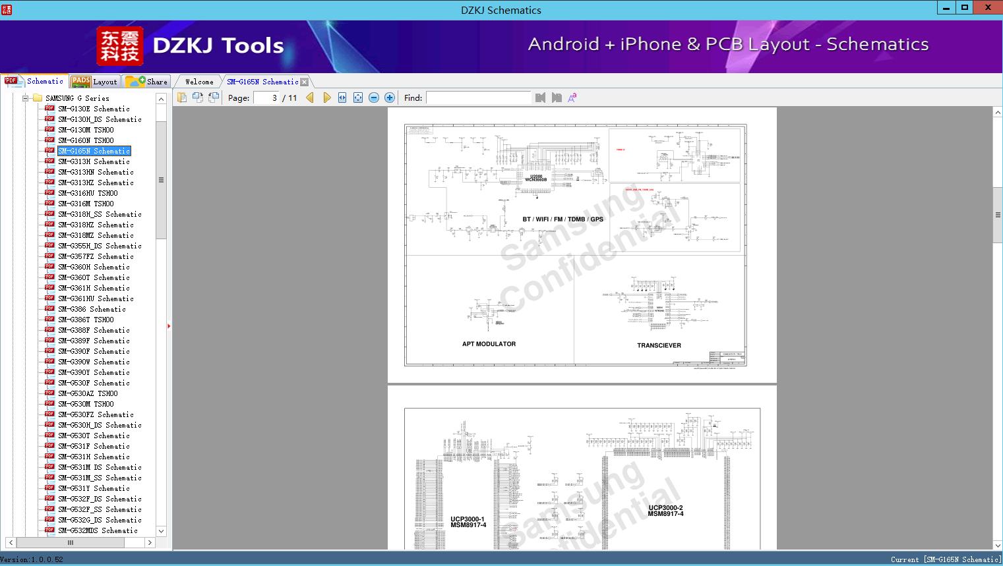Zoom out with the minus icon
The height and width of the screenshot is (566, 1003).
[x=374, y=98]
